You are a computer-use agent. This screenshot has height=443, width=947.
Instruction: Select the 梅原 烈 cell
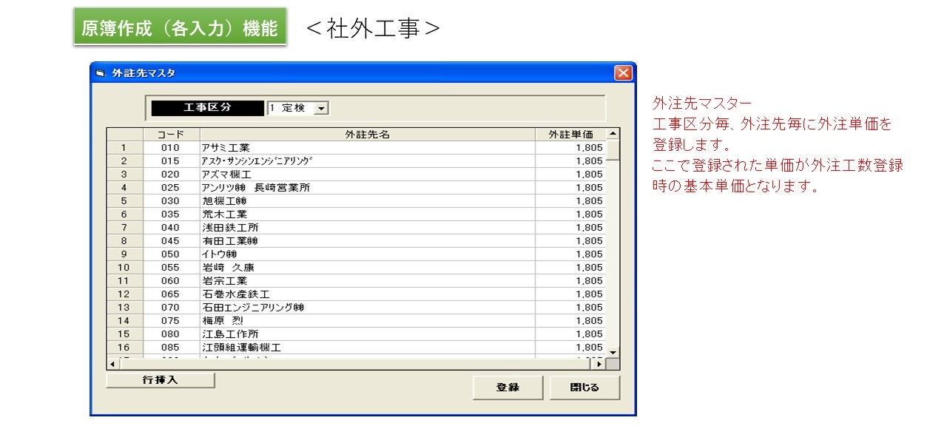tap(368, 321)
